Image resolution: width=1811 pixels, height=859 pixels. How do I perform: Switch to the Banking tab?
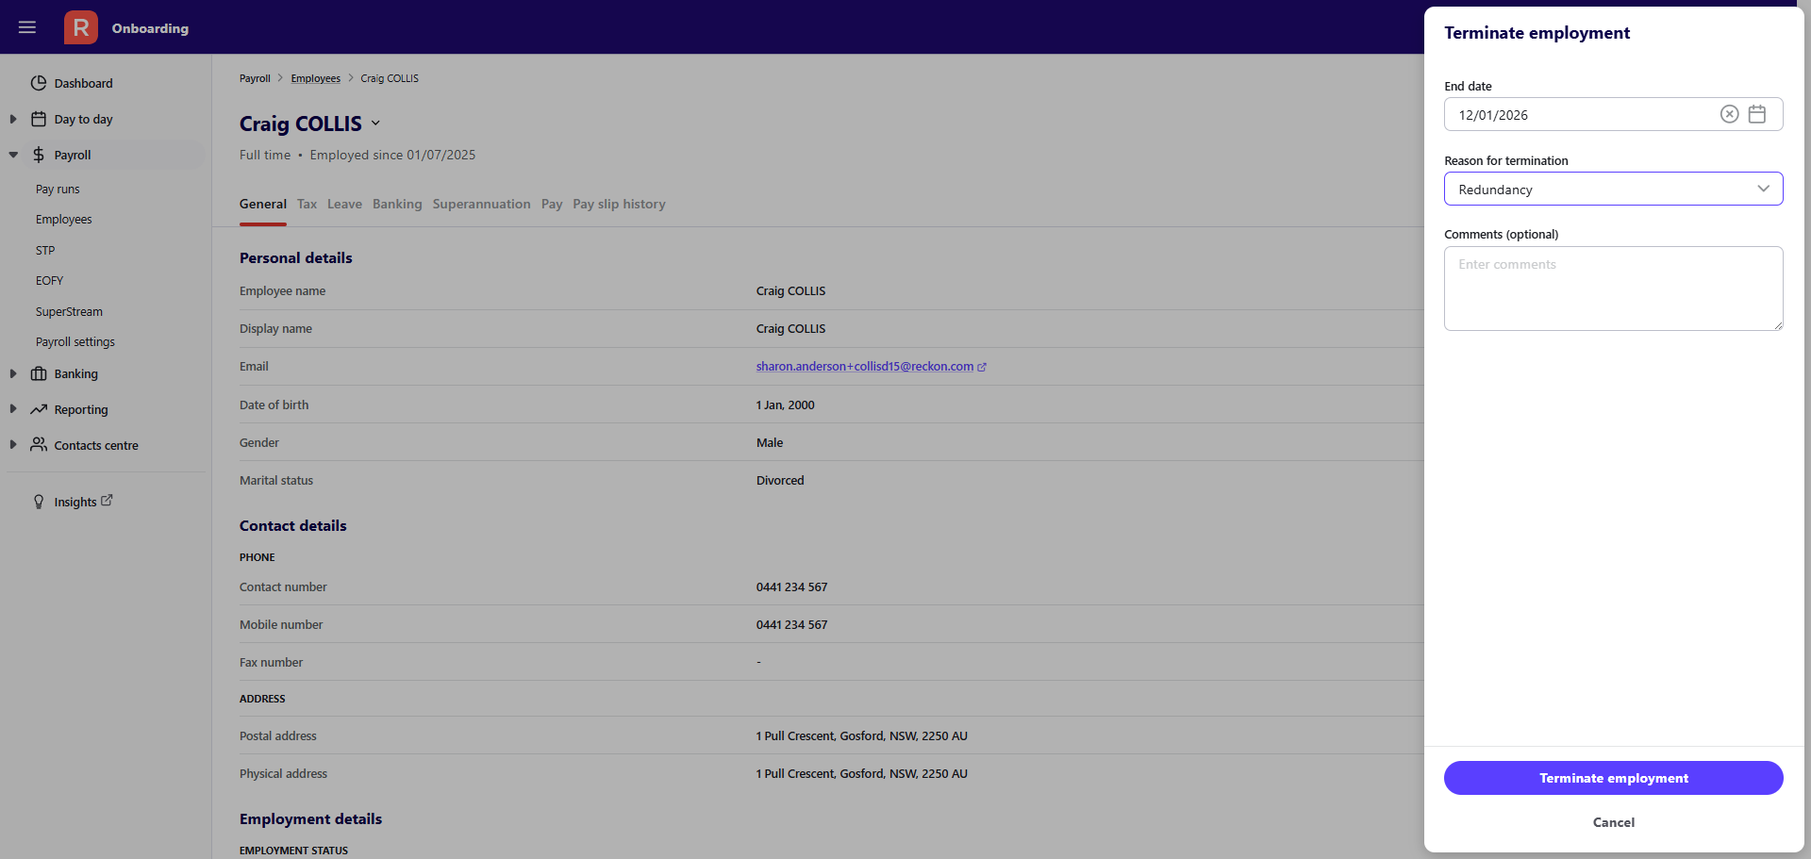click(x=397, y=204)
